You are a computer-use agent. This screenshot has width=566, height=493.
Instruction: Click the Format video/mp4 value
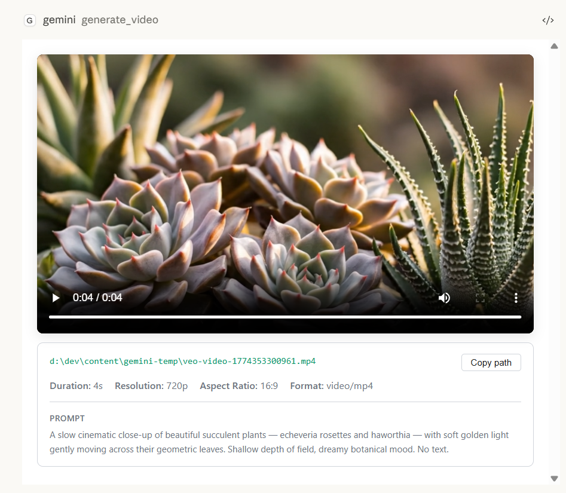coord(350,385)
